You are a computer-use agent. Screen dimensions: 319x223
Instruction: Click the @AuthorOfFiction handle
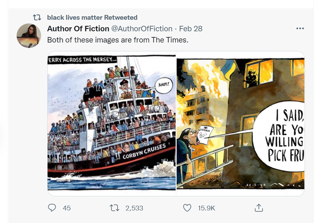[x=142, y=29]
